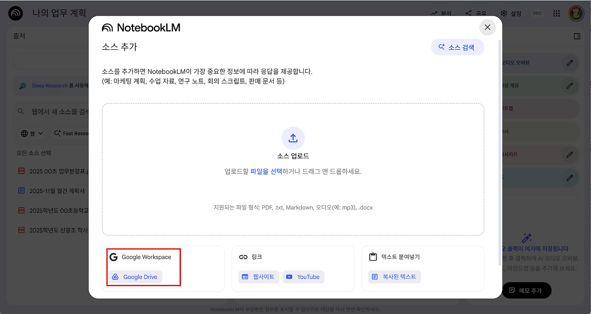Click the 모든 소스 선택 label

coord(34,153)
